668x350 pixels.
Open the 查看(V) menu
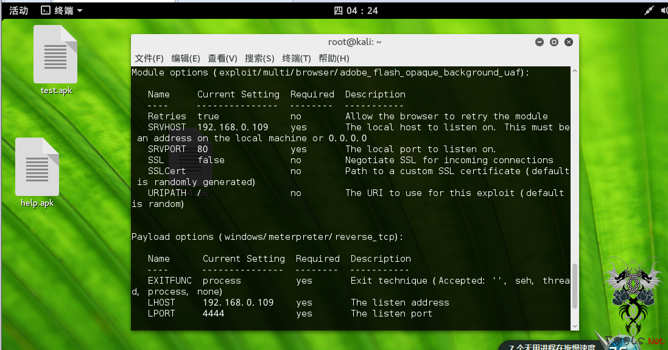[222, 58]
